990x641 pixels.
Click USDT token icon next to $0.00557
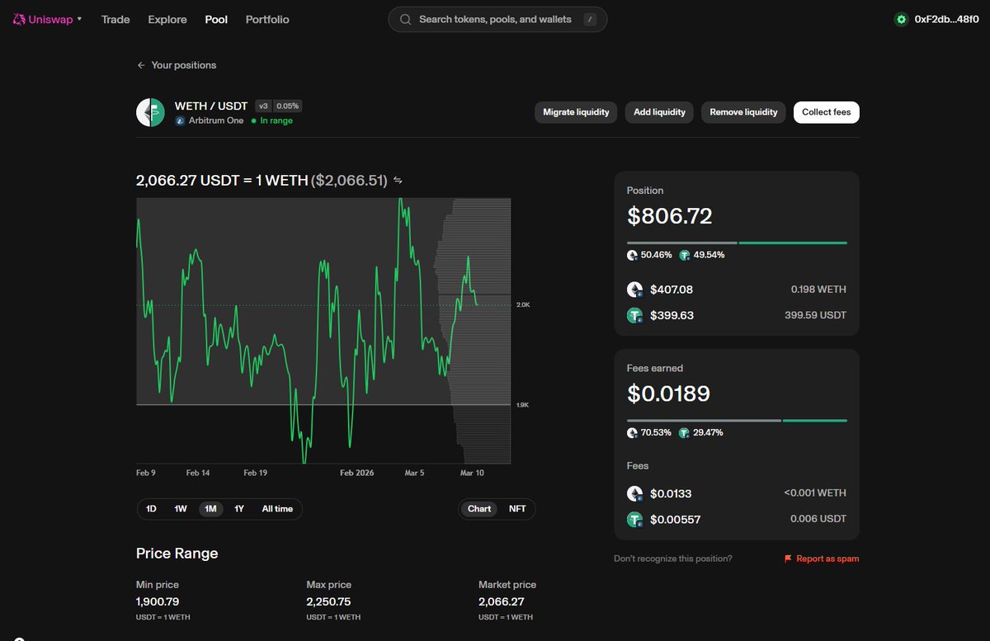(635, 520)
